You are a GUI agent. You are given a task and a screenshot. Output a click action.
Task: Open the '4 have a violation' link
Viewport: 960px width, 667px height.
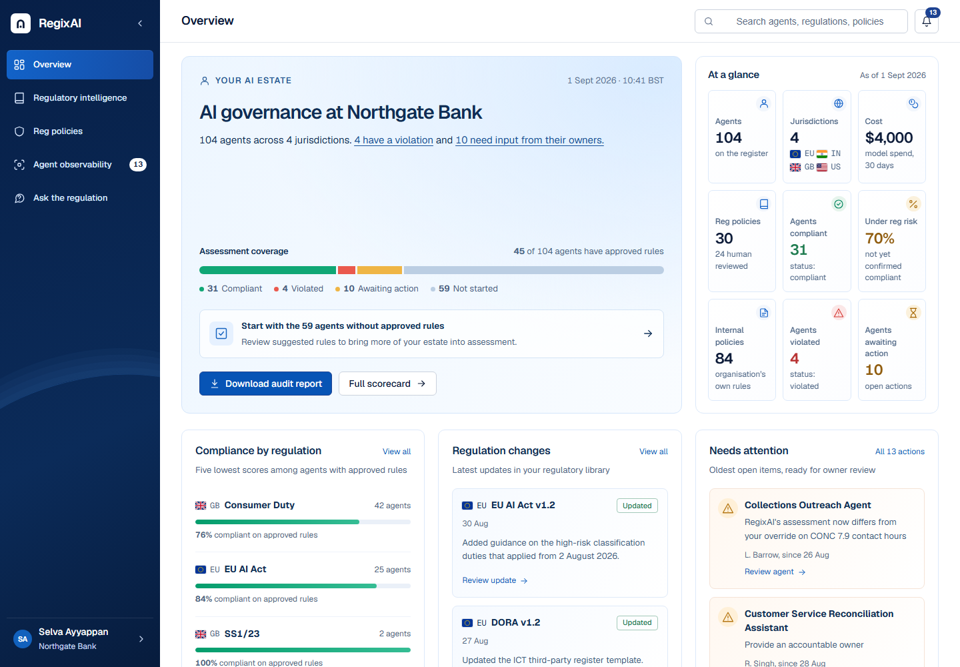(394, 140)
